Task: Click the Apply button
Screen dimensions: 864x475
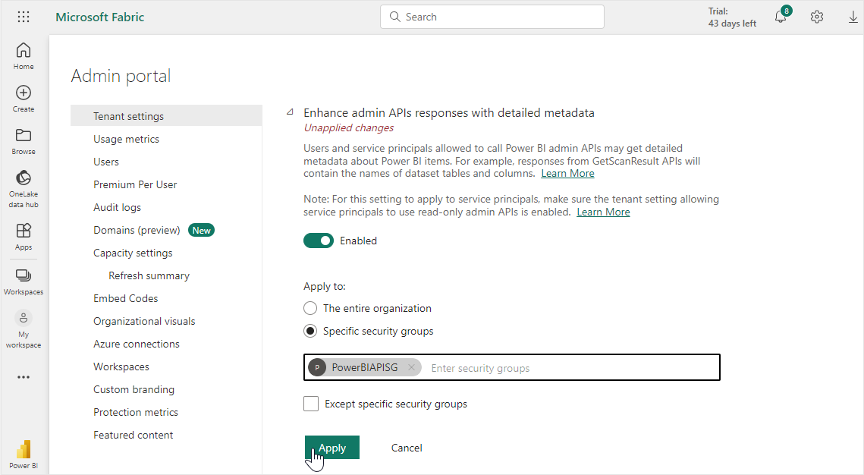Action: pyautogui.click(x=332, y=448)
